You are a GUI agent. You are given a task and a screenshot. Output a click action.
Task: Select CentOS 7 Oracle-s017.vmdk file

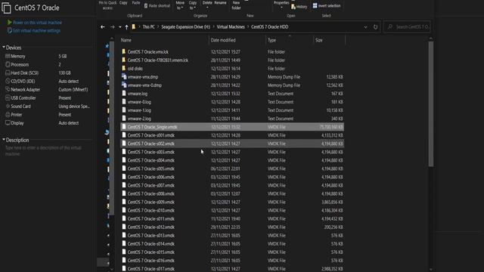(x=232, y=268)
